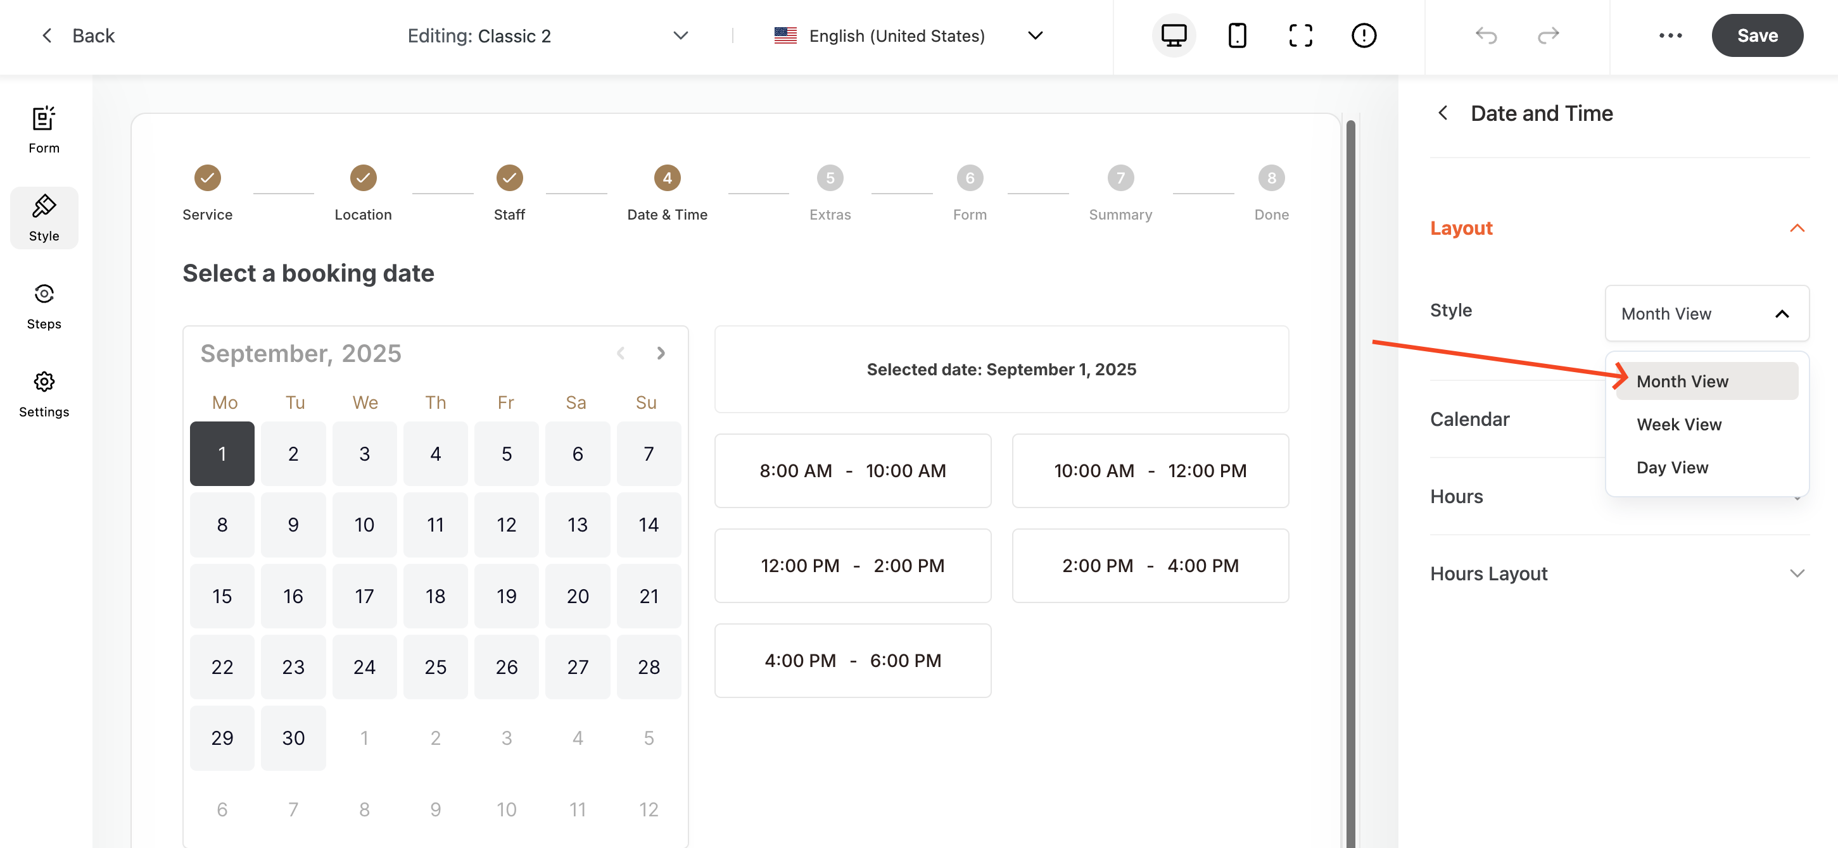Open the three-dot more options menu
Screen dimensions: 1838x848
click(1670, 35)
